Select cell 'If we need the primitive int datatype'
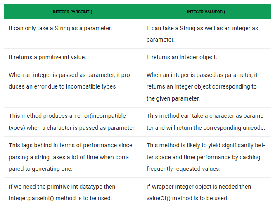 [x=72, y=192]
